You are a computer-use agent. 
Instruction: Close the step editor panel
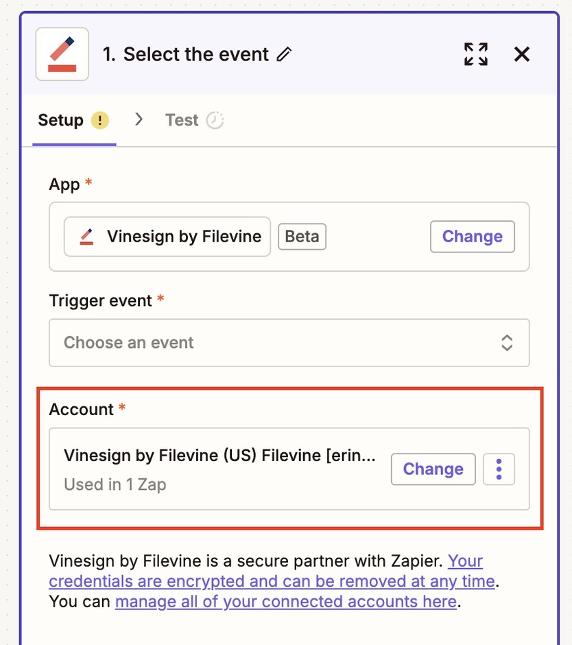(522, 54)
